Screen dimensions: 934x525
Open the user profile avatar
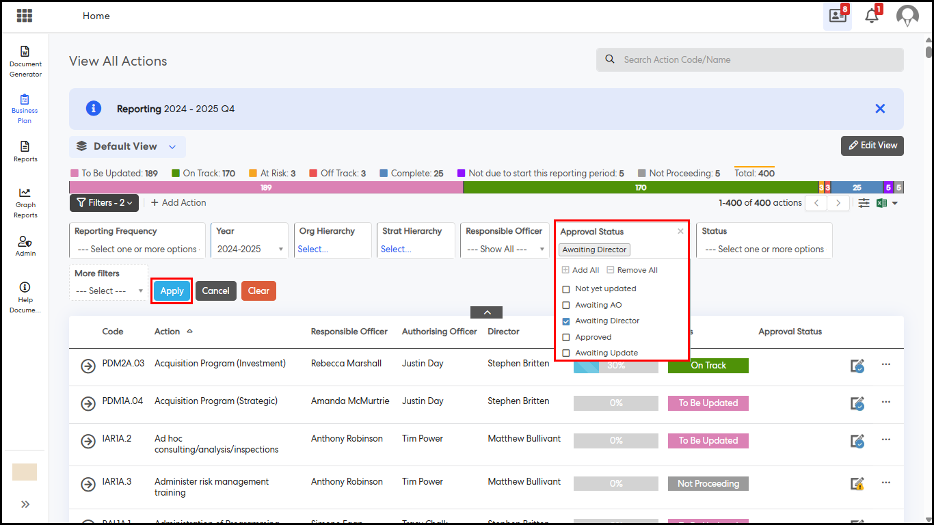pyautogui.click(x=907, y=16)
